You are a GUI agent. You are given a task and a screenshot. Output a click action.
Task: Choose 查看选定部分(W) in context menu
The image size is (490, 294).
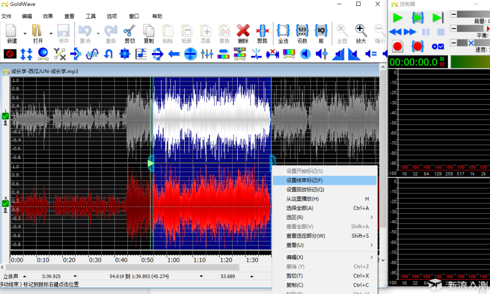pyautogui.click(x=325, y=236)
